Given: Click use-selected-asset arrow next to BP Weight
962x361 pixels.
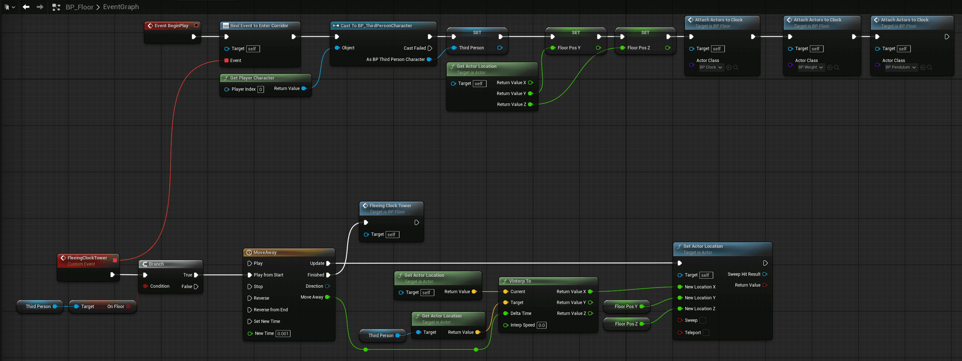Looking at the screenshot, I should pyautogui.click(x=830, y=67).
